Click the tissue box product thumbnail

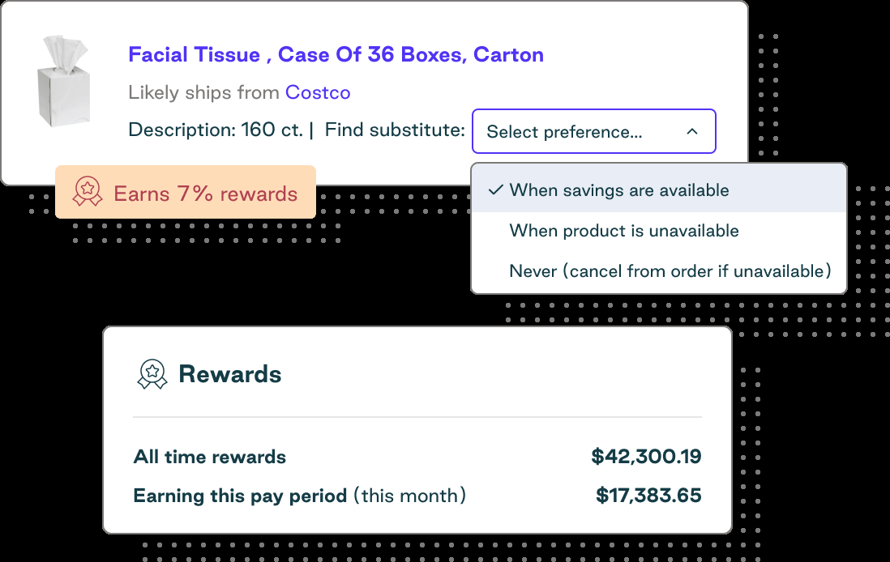pos(64,80)
